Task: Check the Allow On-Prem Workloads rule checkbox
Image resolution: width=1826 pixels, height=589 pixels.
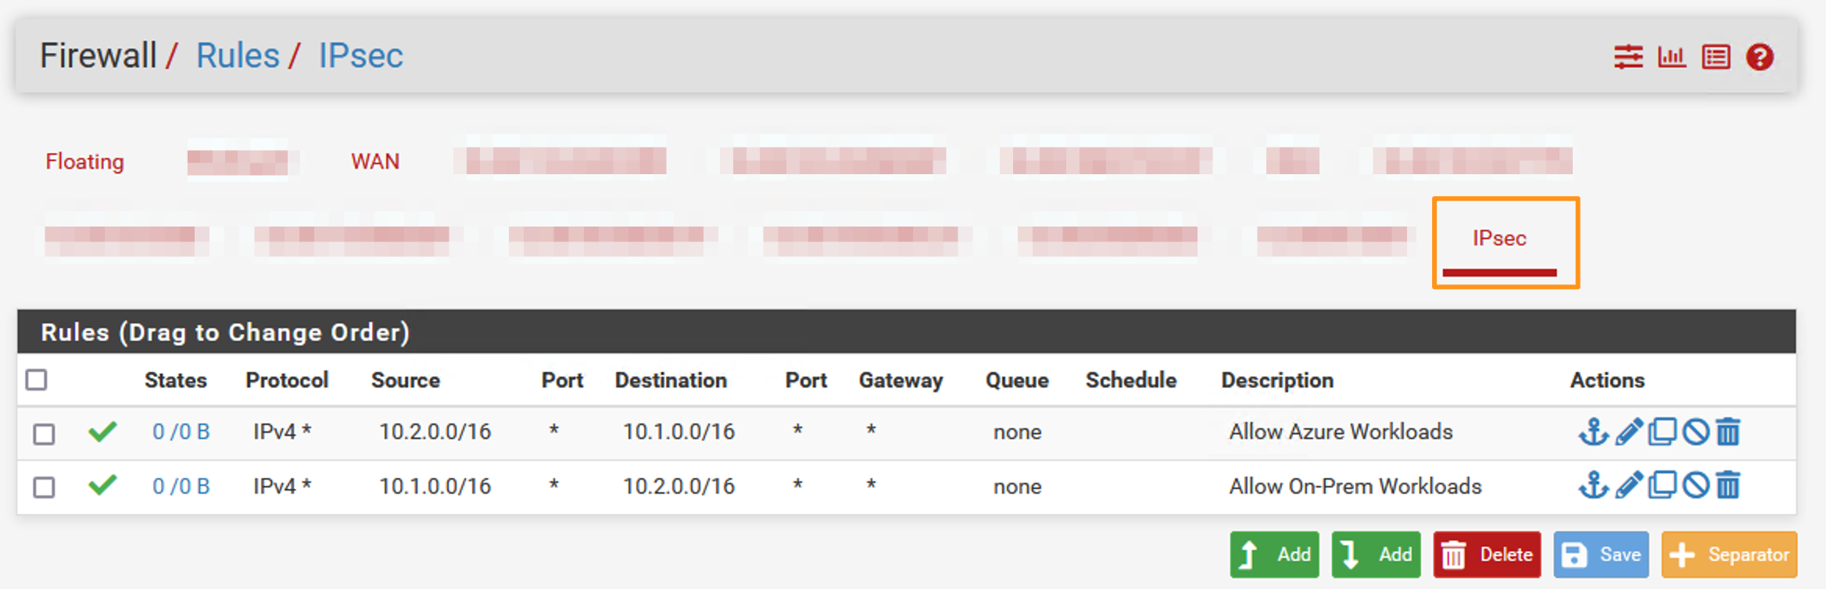Action: pyautogui.click(x=44, y=487)
